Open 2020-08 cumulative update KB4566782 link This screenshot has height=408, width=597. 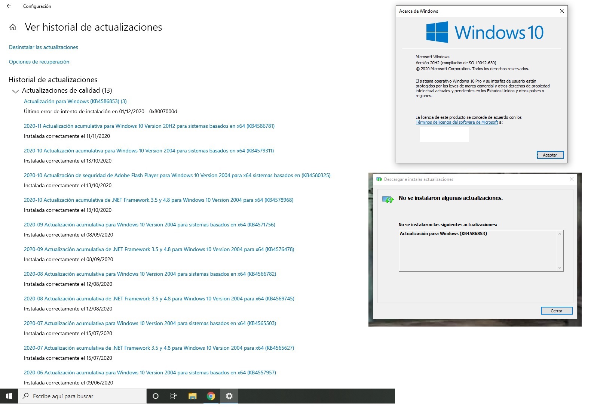tap(150, 274)
